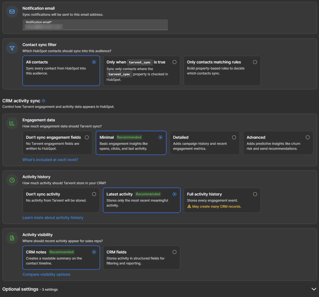The image size is (319, 297).
Task: Click the Recommended badge on CRM notes
Action: point(62,252)
